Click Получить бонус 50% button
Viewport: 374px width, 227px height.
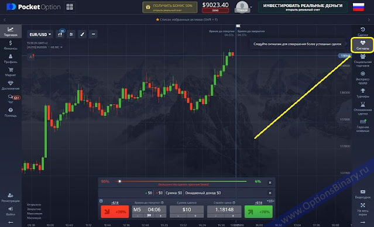pyautogui.click(x=170, y=7)
